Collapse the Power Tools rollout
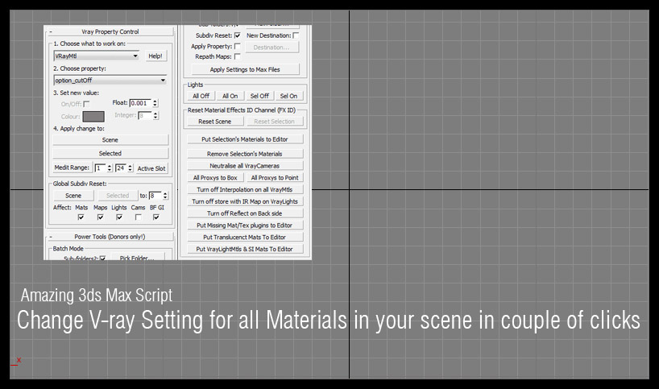This screenshot has height=389, width=659. coord(110,237)
